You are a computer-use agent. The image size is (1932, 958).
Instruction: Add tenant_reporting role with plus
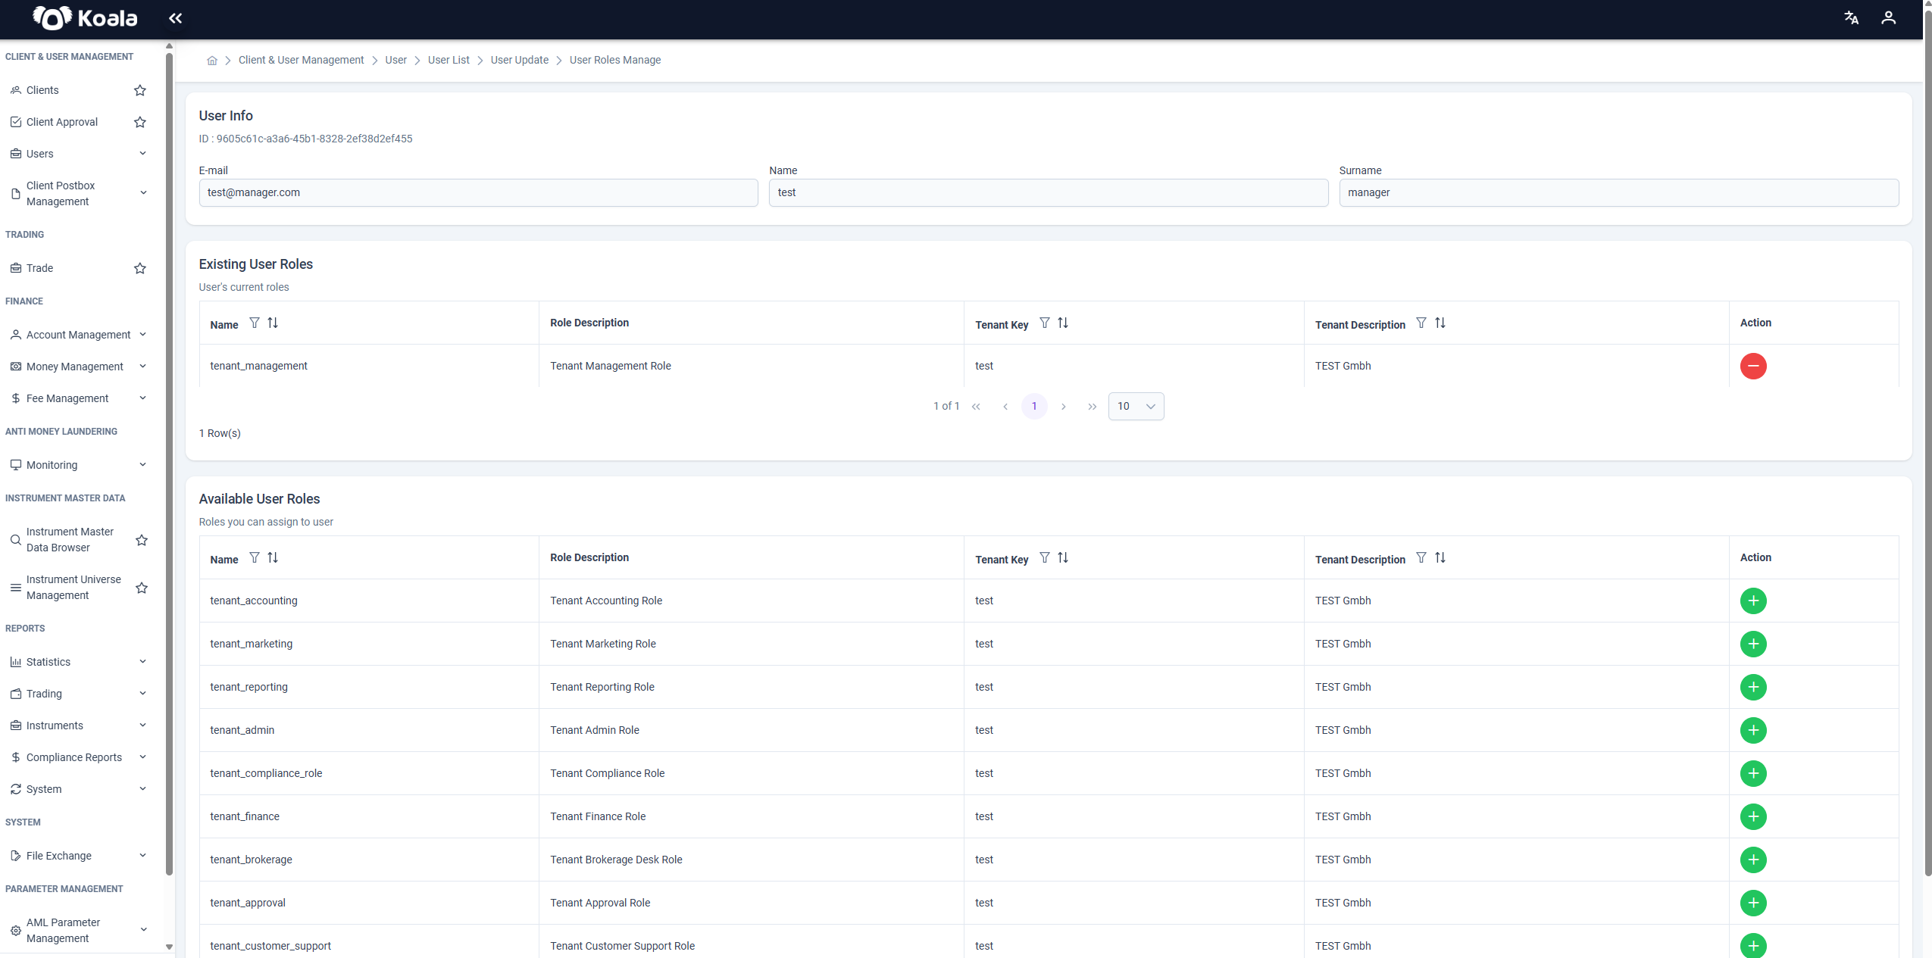coord(1753,687)
